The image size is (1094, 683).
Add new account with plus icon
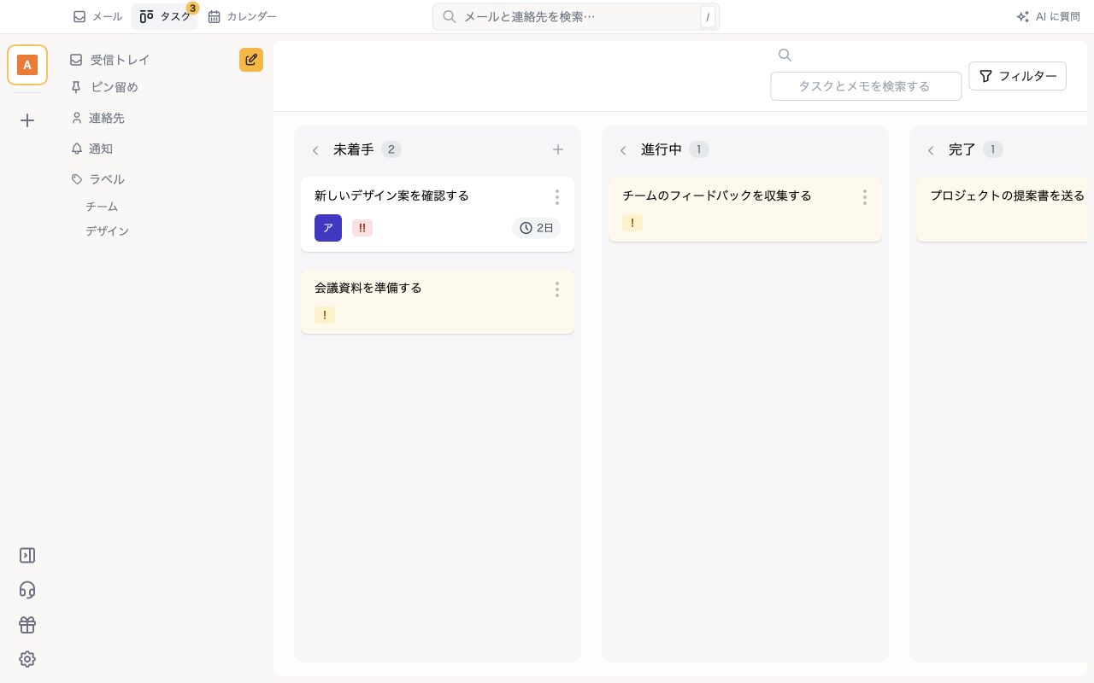(x=27, y=120)
